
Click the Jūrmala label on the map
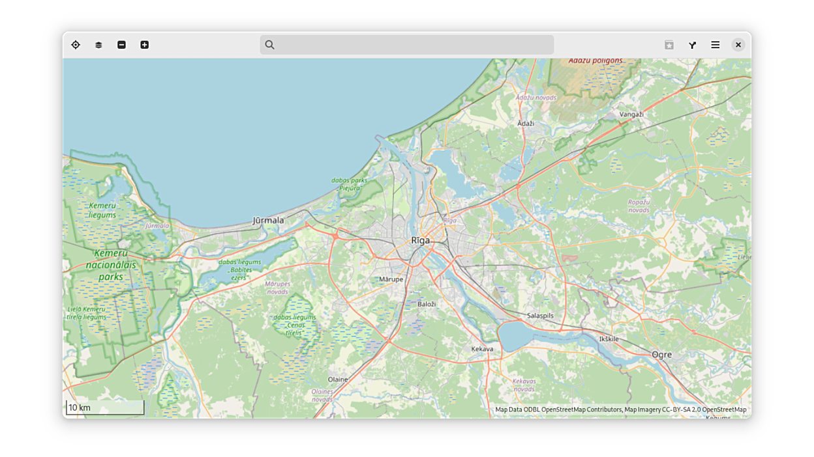pyautogui.click(x=268, y=220)
